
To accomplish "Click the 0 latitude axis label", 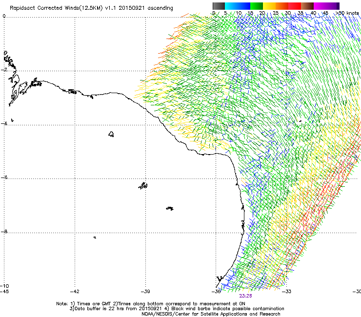I will click(x=4, y=16).
